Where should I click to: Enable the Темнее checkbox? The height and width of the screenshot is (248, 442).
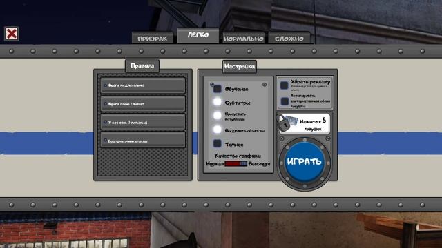218,143
